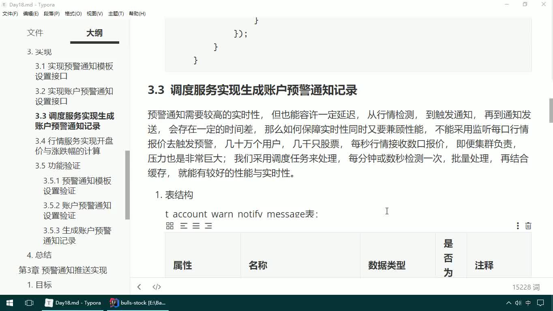The height and width of the screenshot is (311, 553).
Task: Show hidden tray icons chevron
Action: tap(508, 302)
